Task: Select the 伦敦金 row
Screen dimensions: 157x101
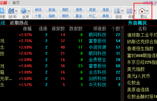Action: (134, 83)
